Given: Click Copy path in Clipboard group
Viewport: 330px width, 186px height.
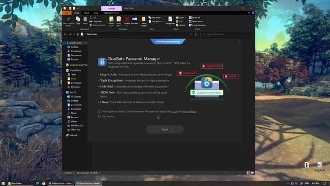Looking at the screenshot, I should pyautogui.click(x=95, y=21).
